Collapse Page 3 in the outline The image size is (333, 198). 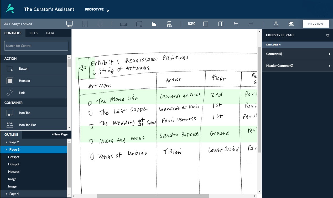coord(7,150)
